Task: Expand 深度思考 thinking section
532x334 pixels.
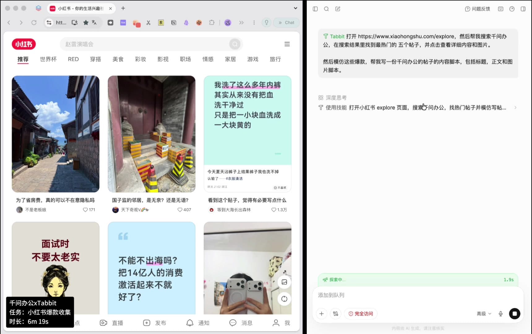Action: (332, 98)
